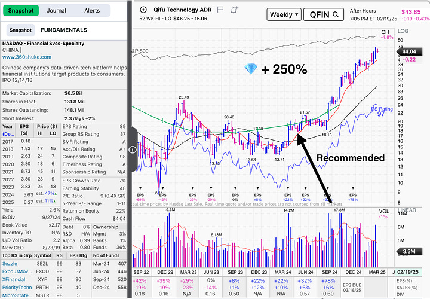
Task: Open MicroStrate... stock link
Action: (x=17, y=295)
